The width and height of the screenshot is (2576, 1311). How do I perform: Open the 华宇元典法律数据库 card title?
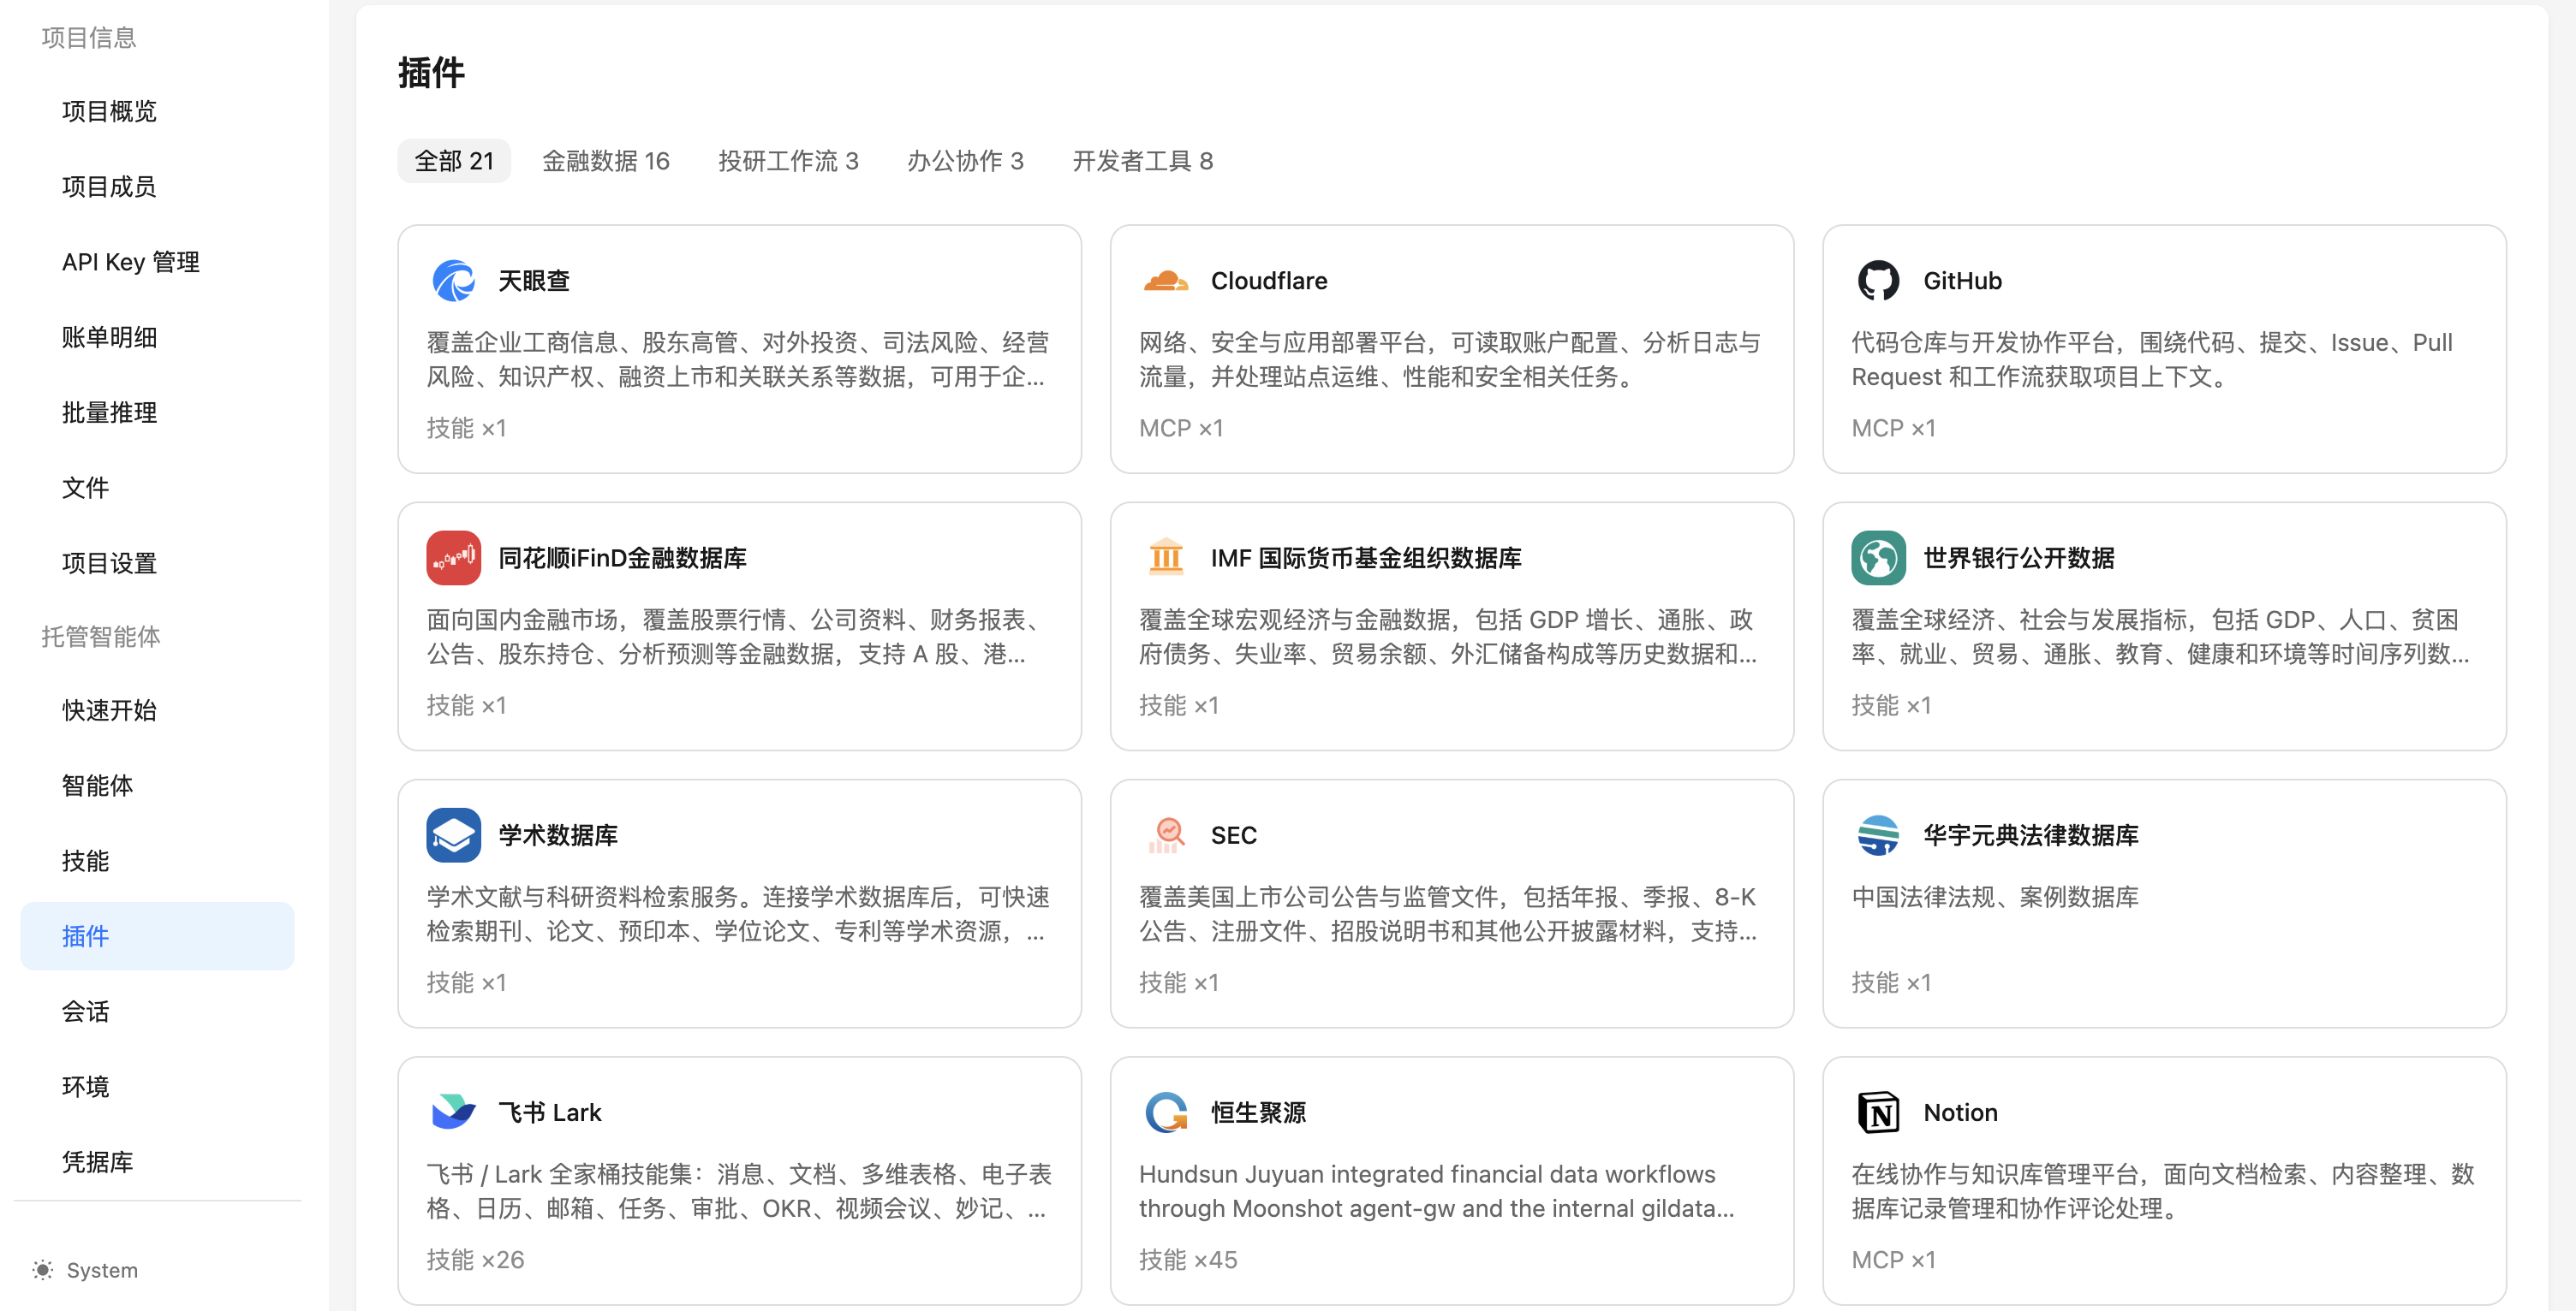point(2030,835)
